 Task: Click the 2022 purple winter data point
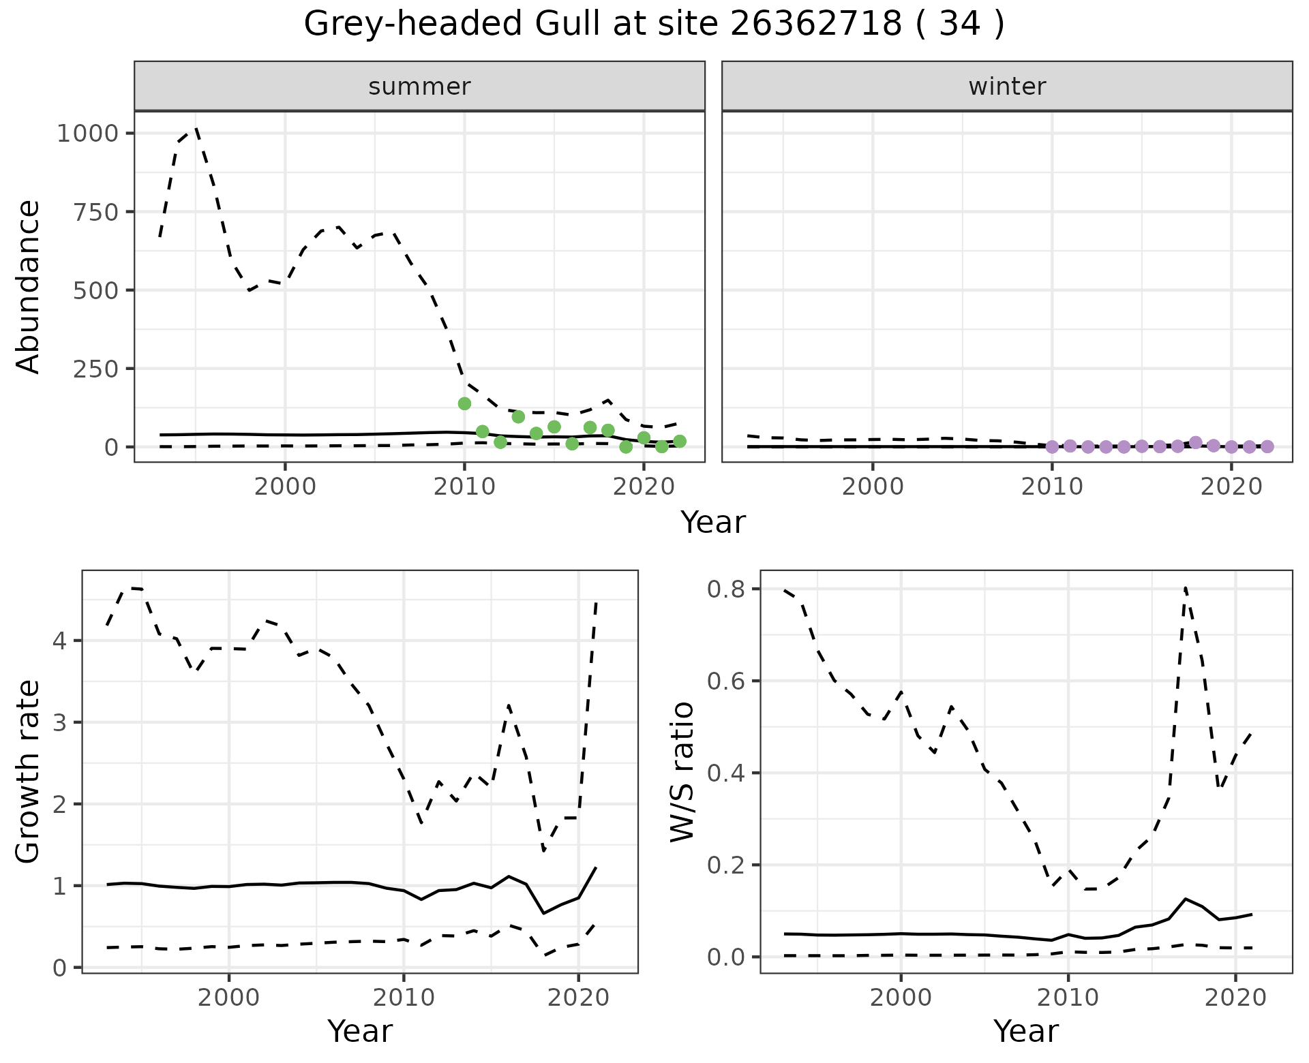click(x=1267, y=446)
